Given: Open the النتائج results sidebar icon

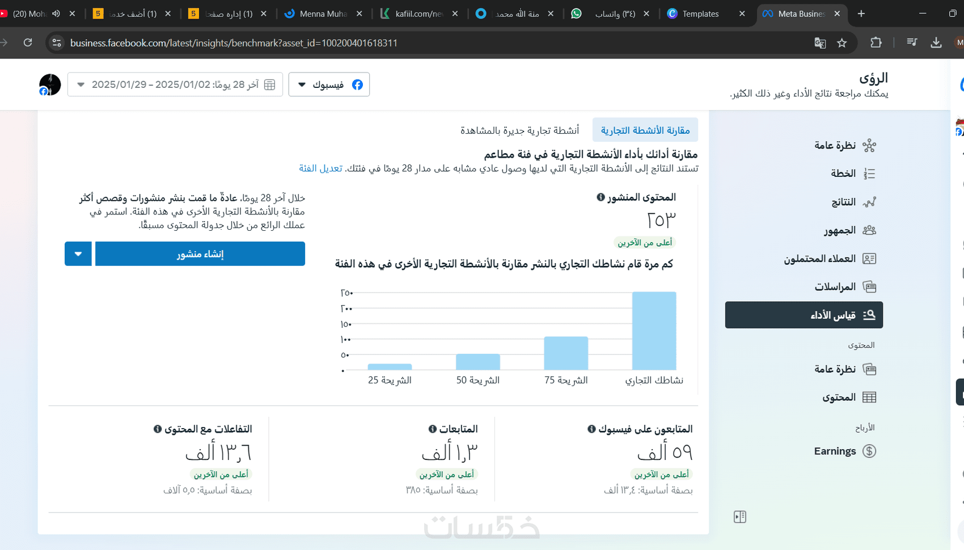Looking at the screenshot, I should [x=869, y=202].
